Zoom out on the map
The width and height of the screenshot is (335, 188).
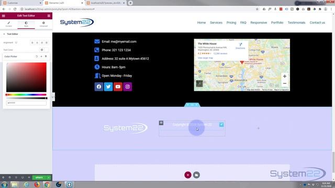(285, 84)
